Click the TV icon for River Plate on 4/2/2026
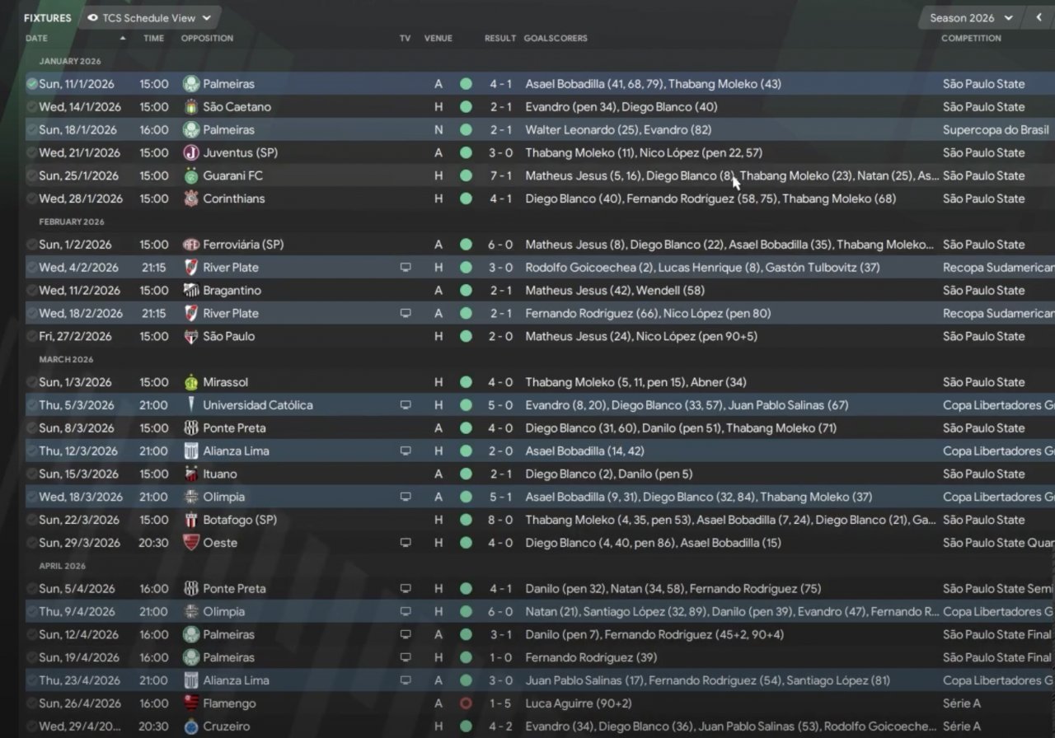This screenshot has height=738, width=1055. click(x=405, y=268)
